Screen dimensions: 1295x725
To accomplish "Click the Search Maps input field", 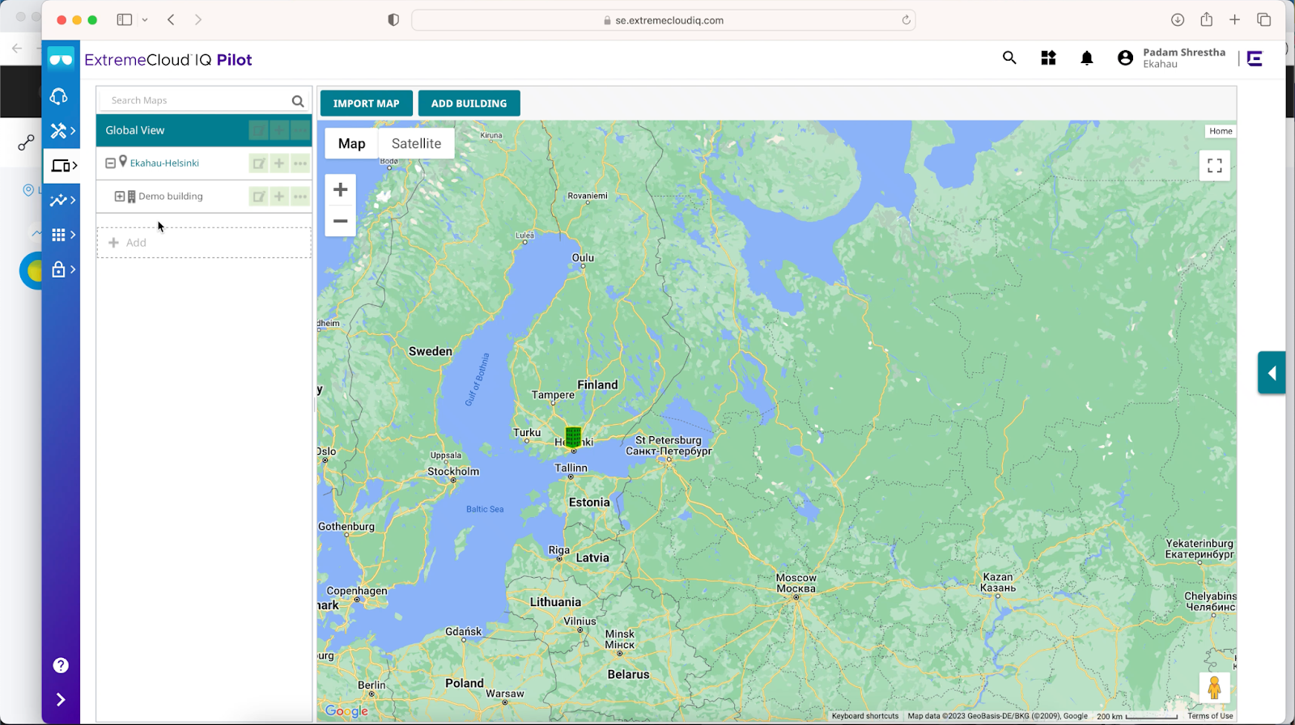I will [198, 100].
